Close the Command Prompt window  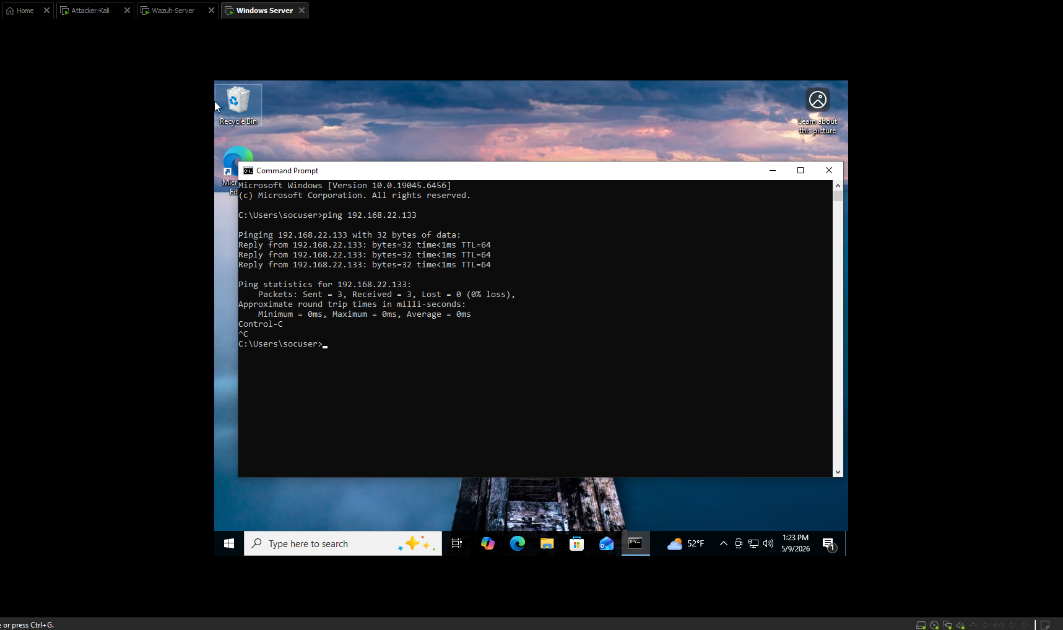[x=829, y=170]
